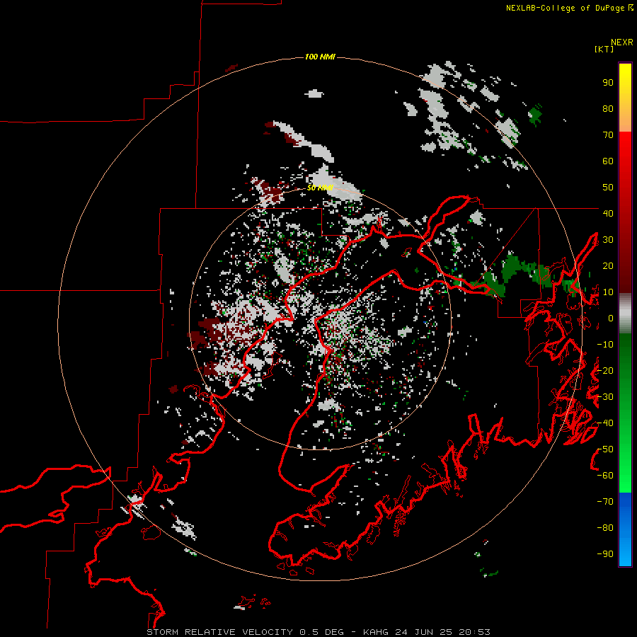Click the -20 scale value

click(x=605, y=371)
